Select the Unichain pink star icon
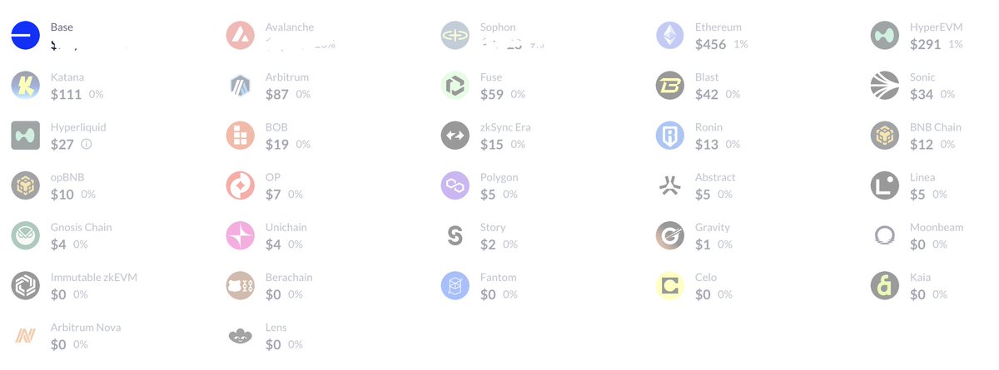This screenshot has height=370, width=999. 241,235
